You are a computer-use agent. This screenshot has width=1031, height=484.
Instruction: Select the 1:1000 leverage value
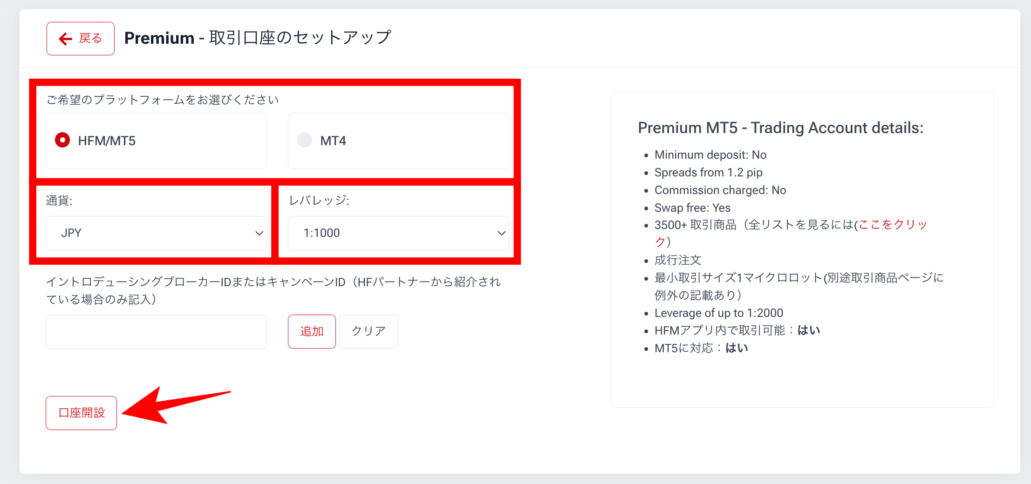pyautogui.click(x=322, y=233)
